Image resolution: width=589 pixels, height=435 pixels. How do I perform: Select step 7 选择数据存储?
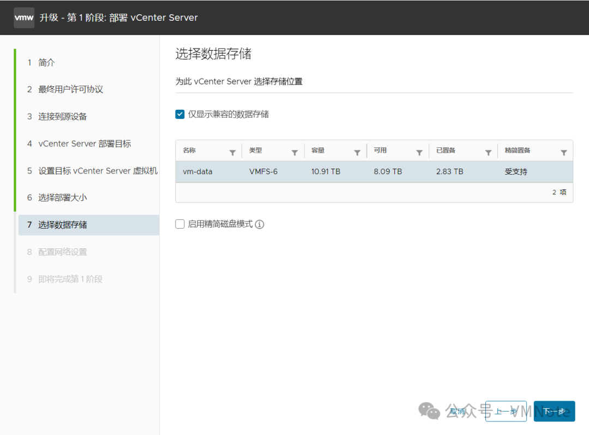(89, 225)
